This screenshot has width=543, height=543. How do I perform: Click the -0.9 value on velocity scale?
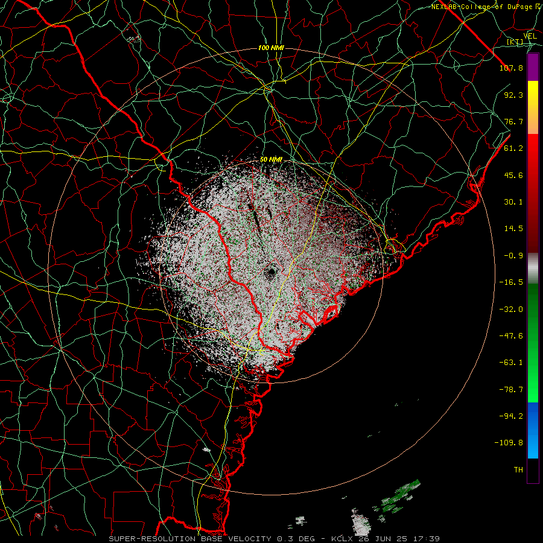[x=513, y=256]
